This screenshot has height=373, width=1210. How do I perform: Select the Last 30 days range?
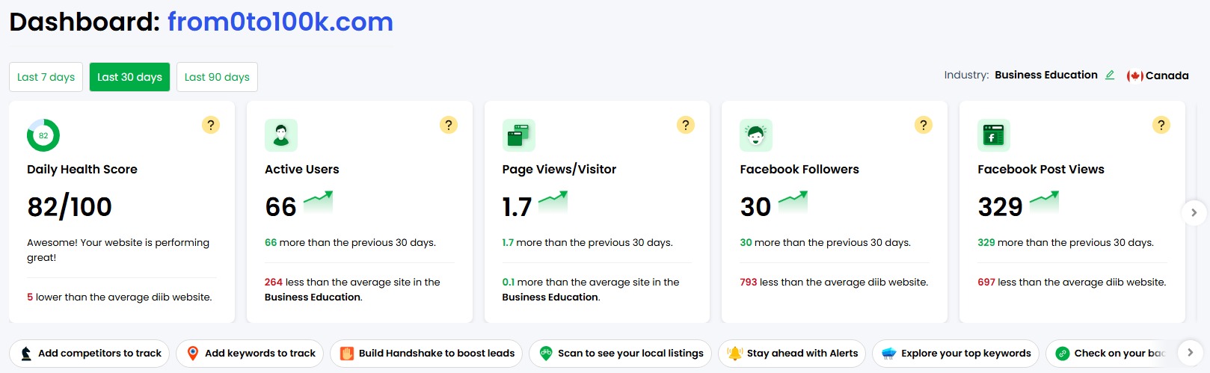click(129, 77)
